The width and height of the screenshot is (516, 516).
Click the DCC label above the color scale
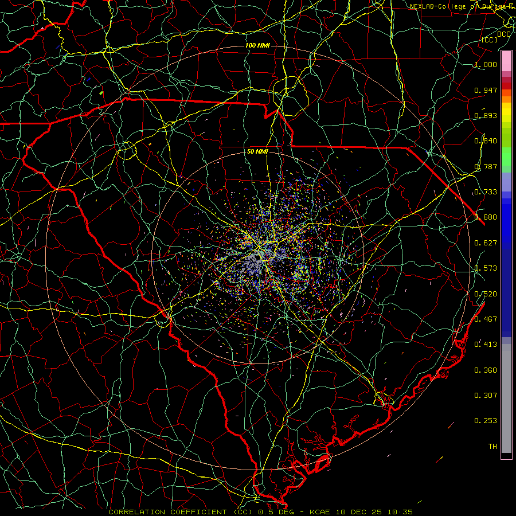[504, 34]
